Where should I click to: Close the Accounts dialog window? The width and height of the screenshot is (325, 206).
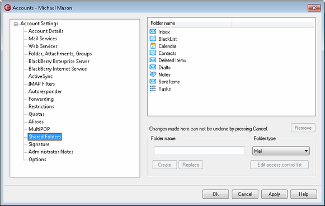click(314, 8)
